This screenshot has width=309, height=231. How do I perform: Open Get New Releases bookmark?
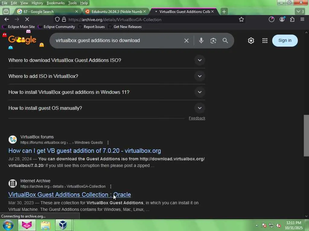(125, 27)
